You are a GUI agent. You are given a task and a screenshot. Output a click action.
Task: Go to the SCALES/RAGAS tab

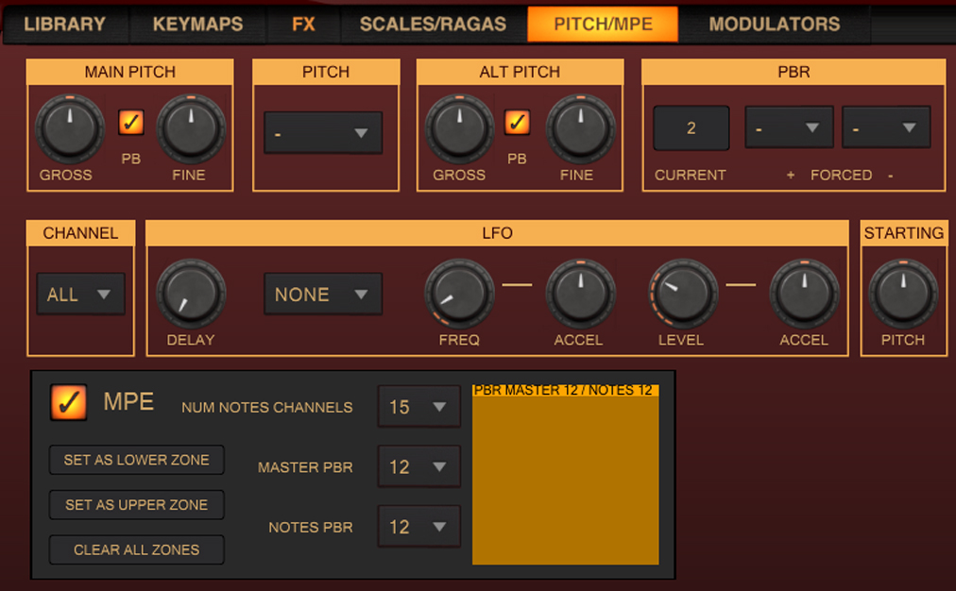point(433,25)
